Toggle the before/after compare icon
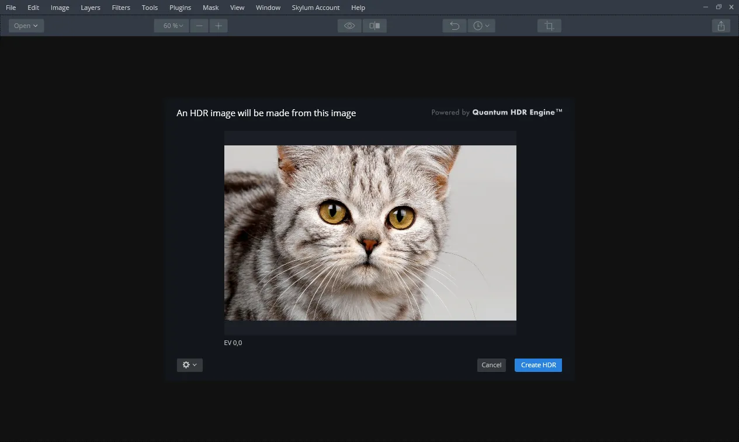 pos(374,26)
